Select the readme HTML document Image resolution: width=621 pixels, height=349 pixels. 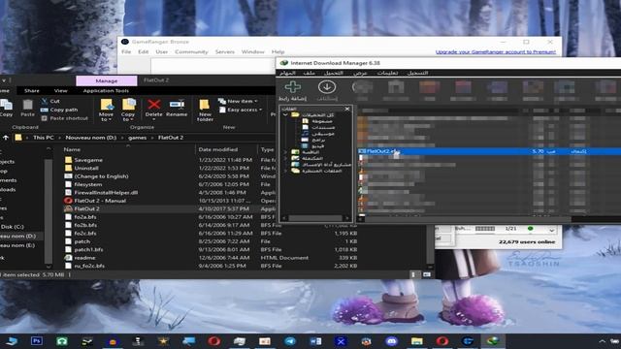click(84, 257)
